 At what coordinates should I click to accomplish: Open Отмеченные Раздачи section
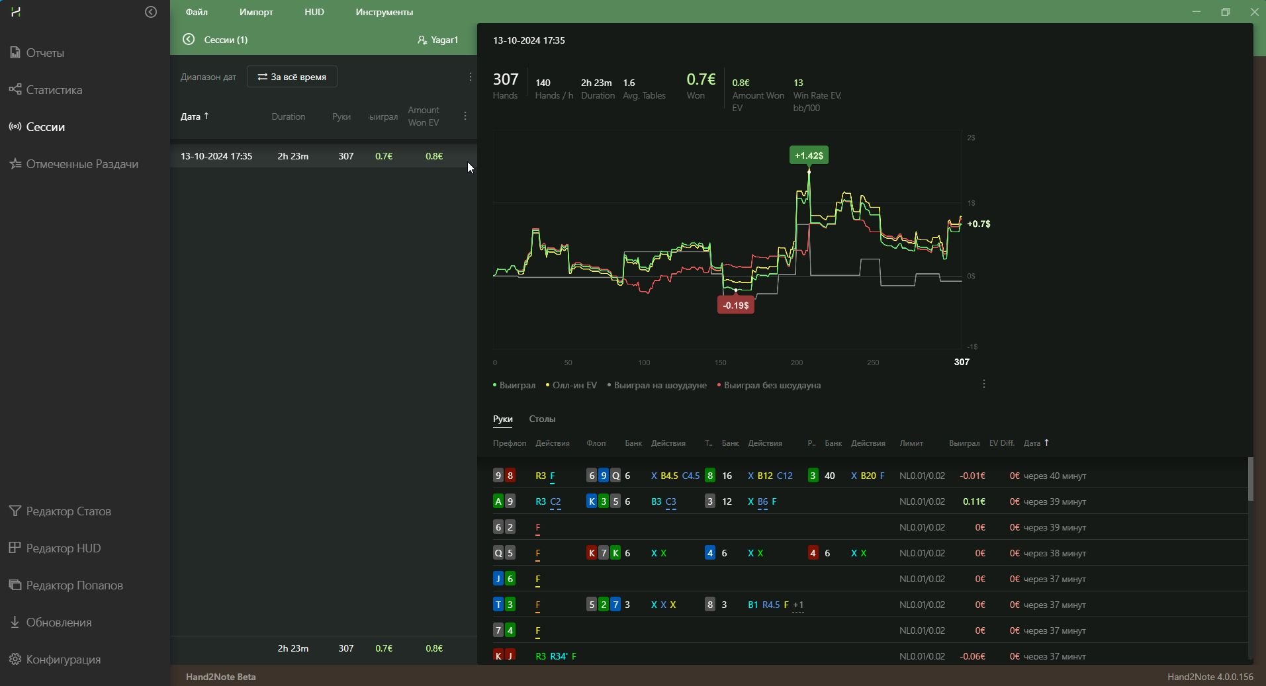(x=73, y=163)
